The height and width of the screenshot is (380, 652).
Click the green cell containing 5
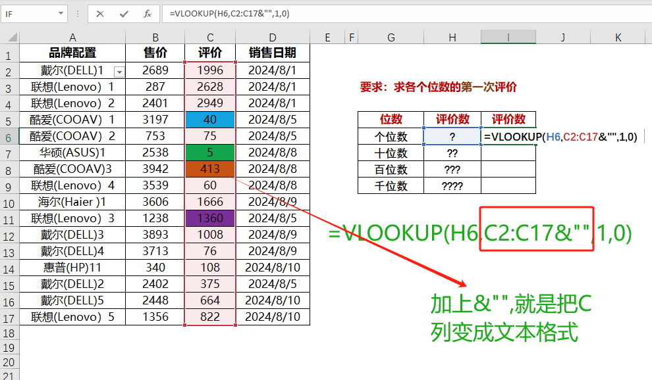click(x=210, y=153)
